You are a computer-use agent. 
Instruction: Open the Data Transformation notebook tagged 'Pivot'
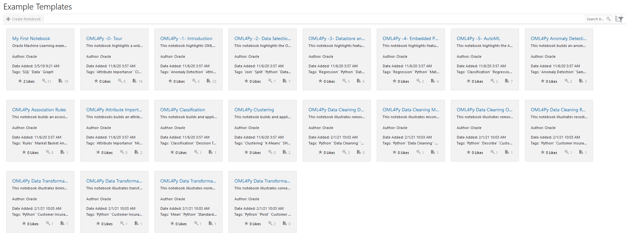pos(262,181)
